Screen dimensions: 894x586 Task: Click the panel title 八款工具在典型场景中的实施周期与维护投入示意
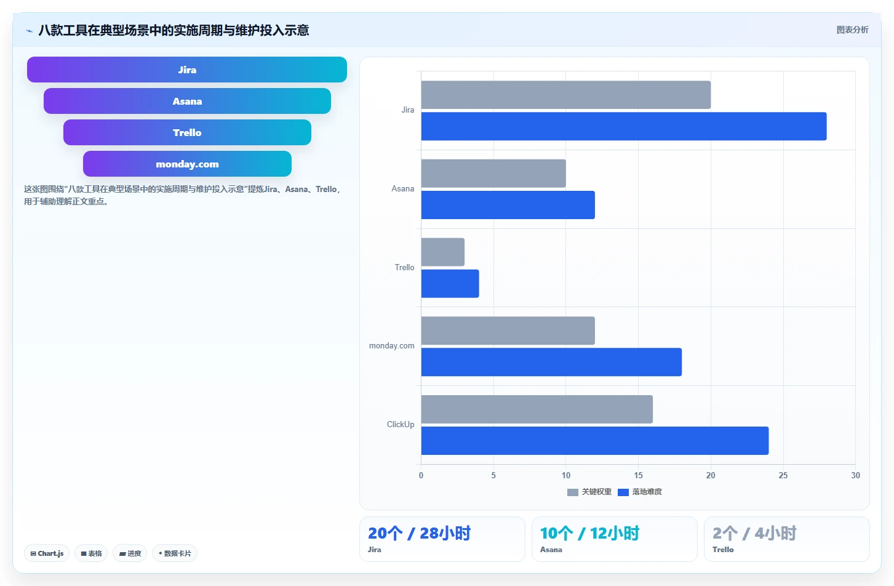174,30
